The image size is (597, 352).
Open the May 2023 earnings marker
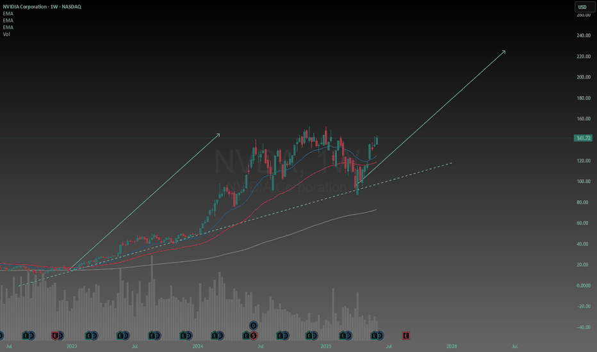120,335
